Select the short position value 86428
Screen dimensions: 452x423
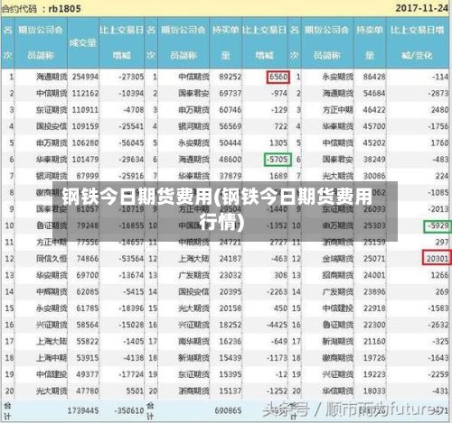pyautogui.click(x=374, y=77)
